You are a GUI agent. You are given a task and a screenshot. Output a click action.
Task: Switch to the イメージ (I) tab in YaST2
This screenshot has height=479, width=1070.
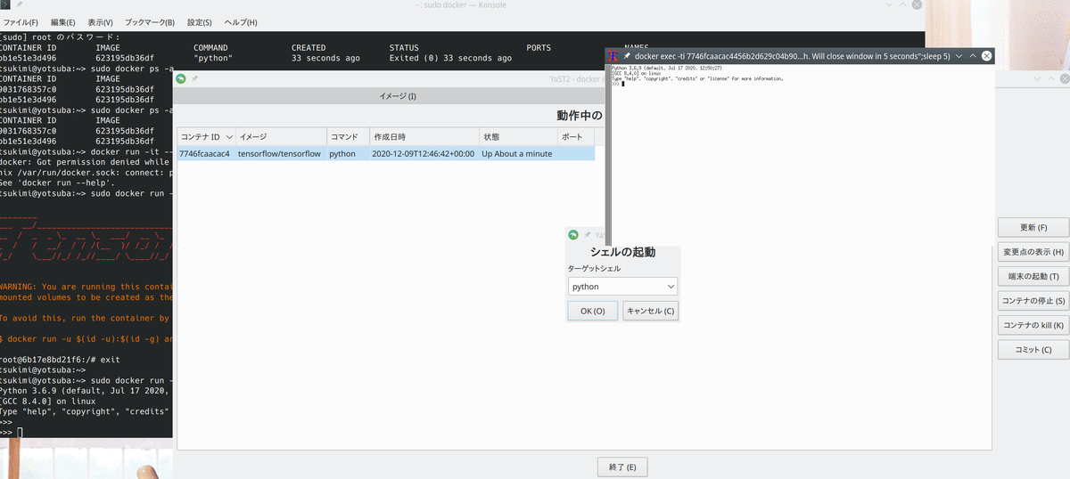[x=398, y=96]
